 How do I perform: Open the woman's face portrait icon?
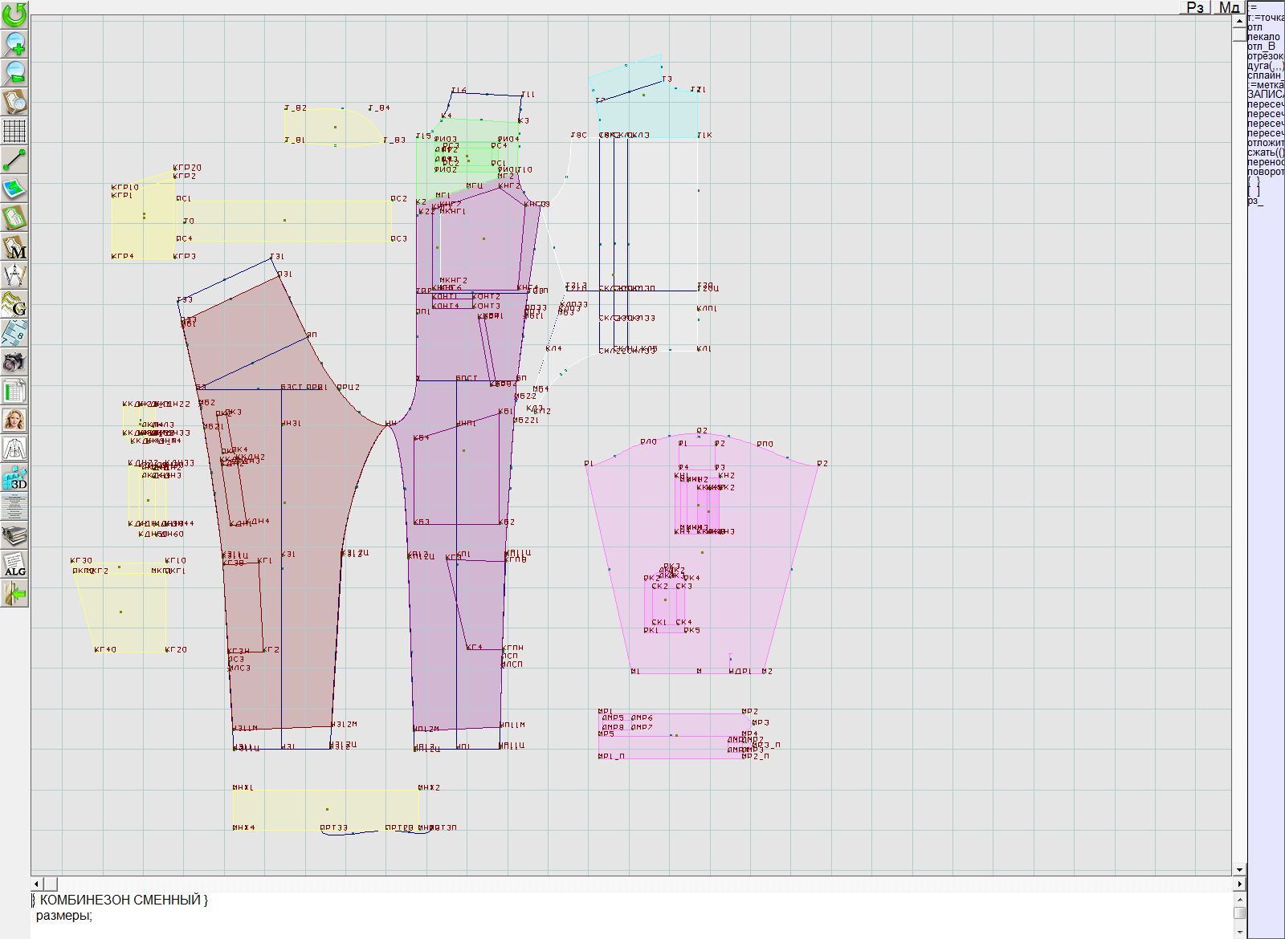[x=14, y=420]
